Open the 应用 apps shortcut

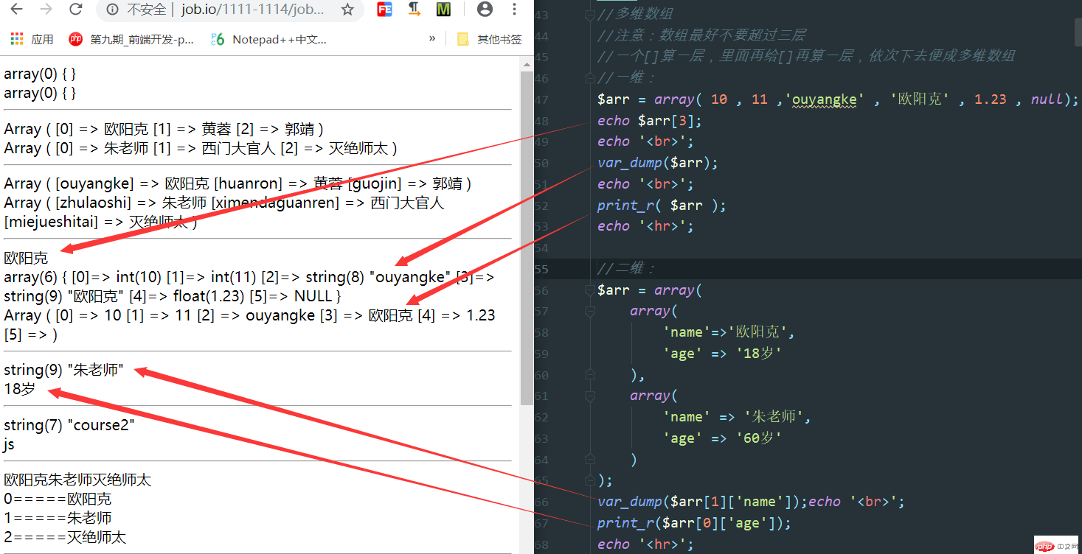click(x=32, y=39)
